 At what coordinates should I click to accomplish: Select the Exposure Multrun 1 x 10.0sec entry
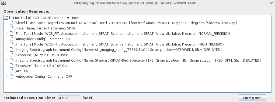41,55
